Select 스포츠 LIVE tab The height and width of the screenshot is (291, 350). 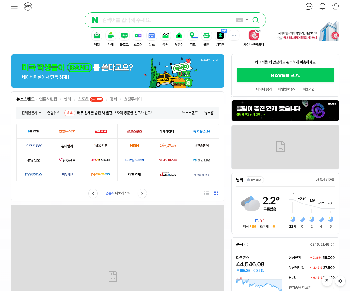90,99
